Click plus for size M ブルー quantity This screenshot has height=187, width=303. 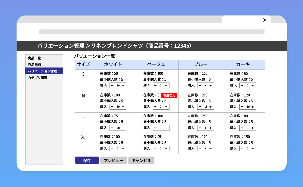(210, 107)
